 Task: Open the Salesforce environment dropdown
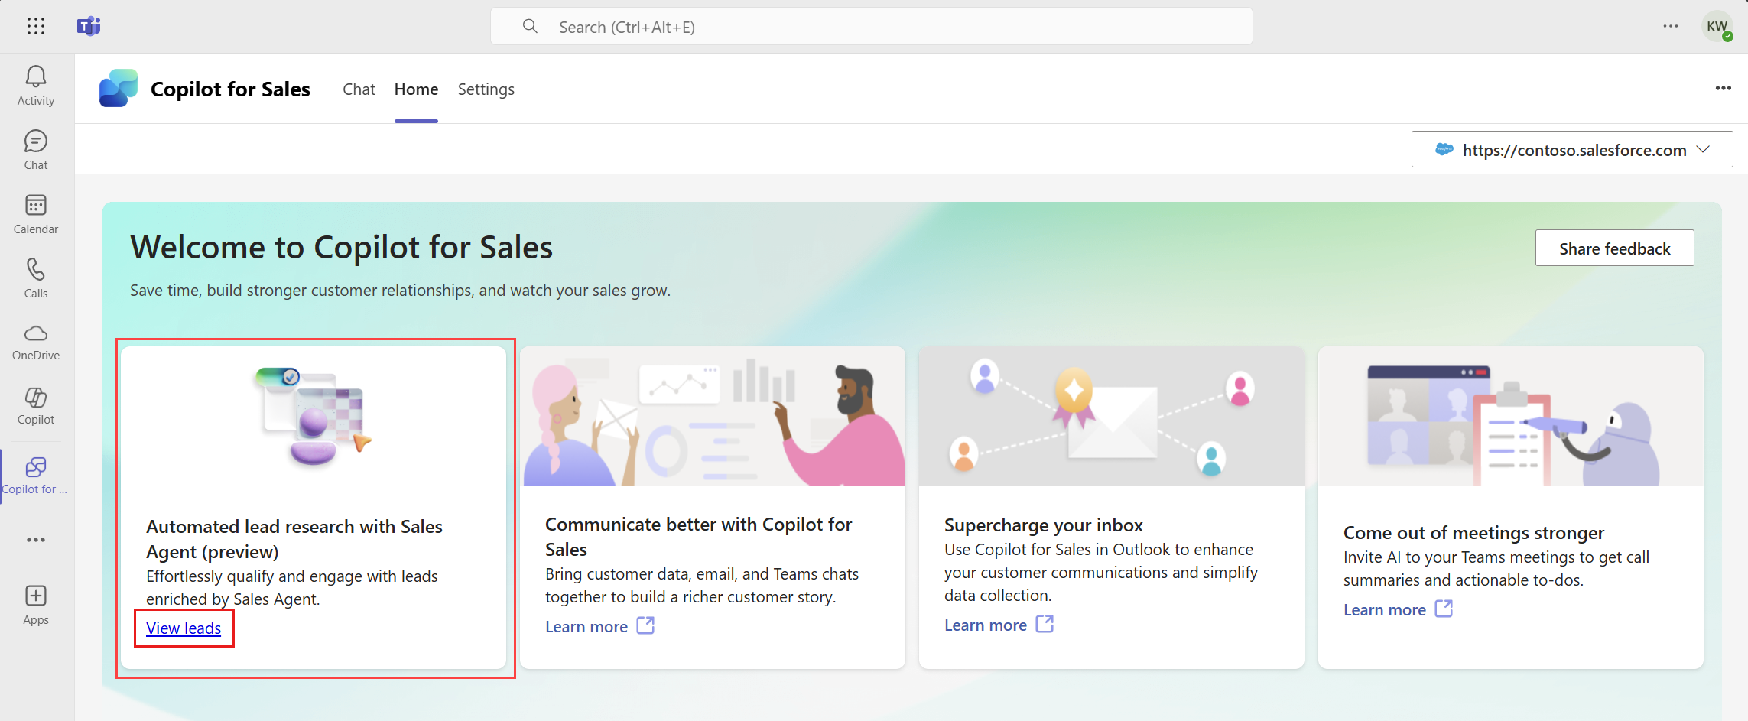[x=1571, y=149]
